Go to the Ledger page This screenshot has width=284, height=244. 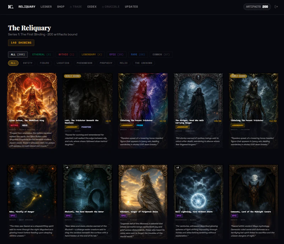tap(46, 7)
